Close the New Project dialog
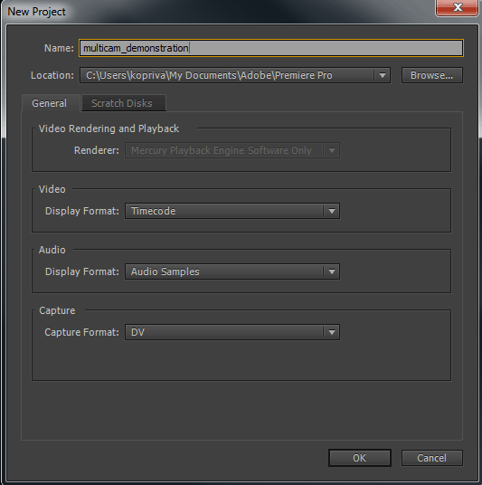This screenshot has width=482, height=485. pyautogui.click(x=458, y=7)
